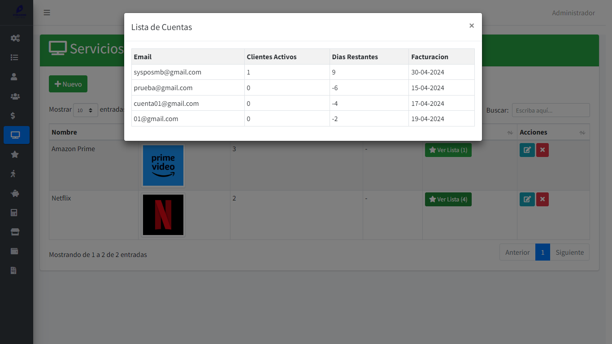
Task: Open the users group sidebar icon
Action: [x=15, y=96]
